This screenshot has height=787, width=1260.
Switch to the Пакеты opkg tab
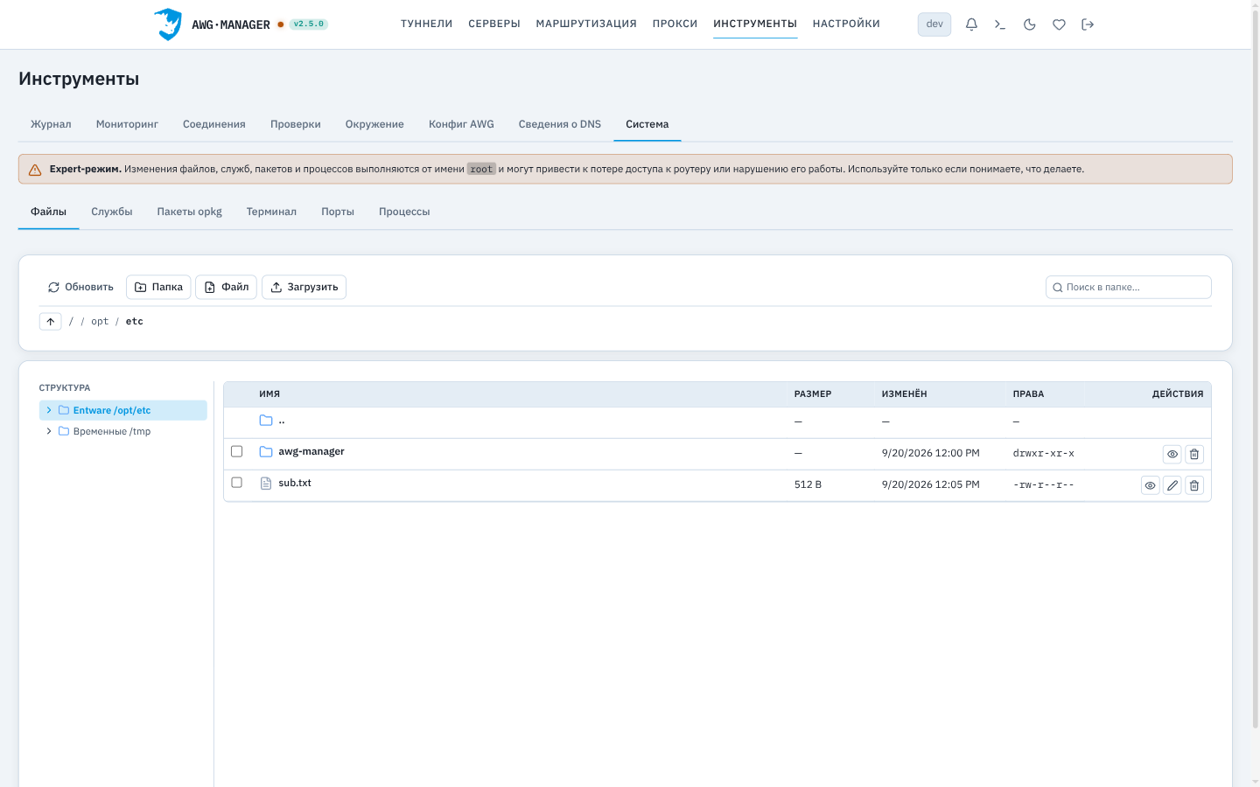point(190,212)
